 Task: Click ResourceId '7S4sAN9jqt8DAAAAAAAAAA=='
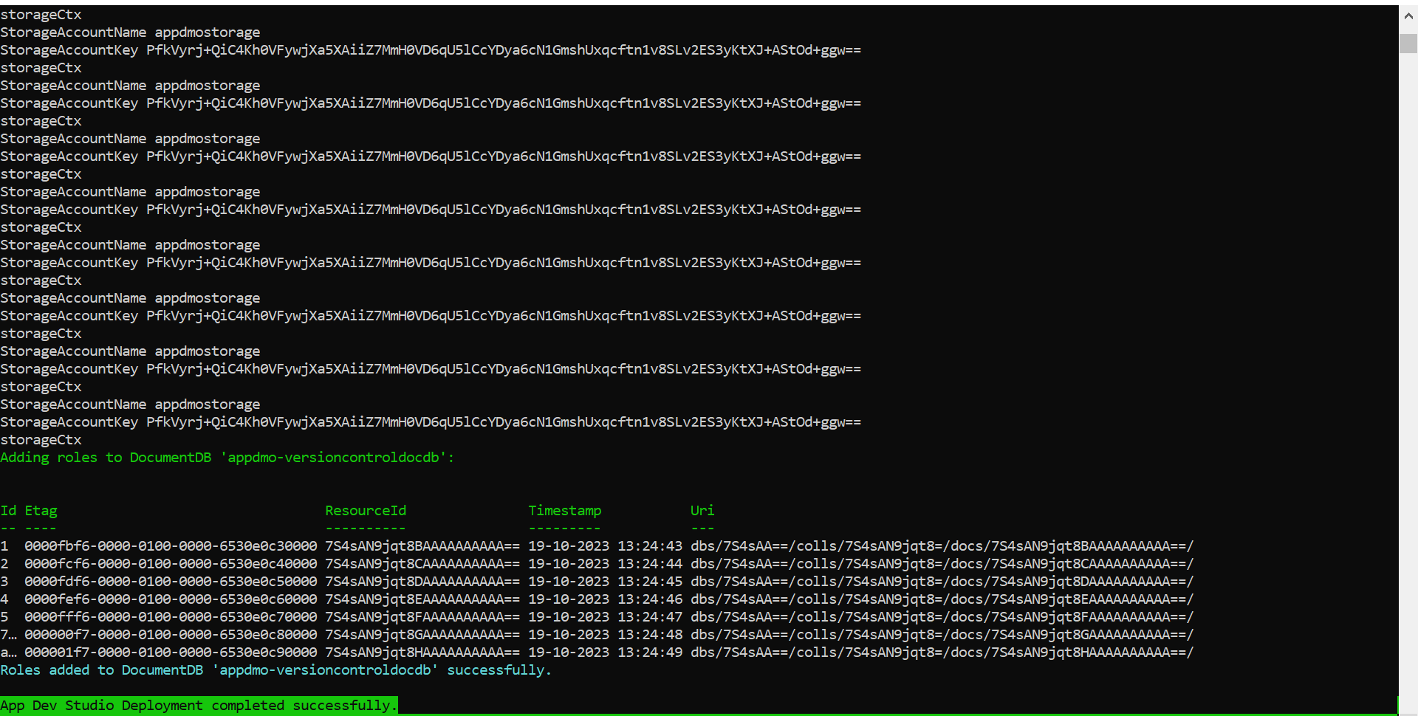[x=422, y=582]
